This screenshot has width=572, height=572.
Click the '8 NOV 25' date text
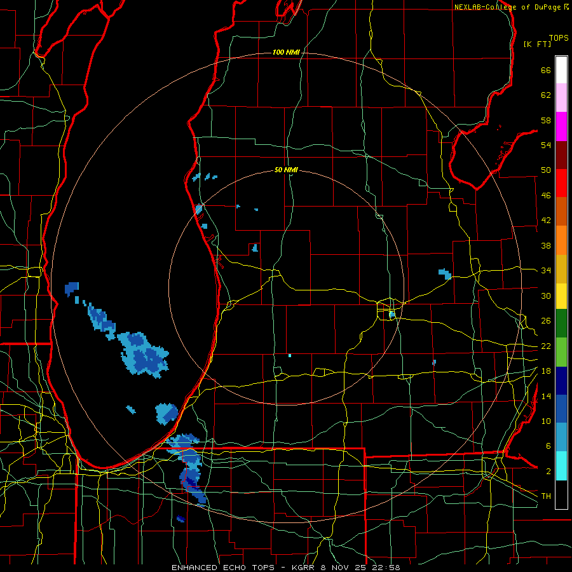tap(344, 568)
